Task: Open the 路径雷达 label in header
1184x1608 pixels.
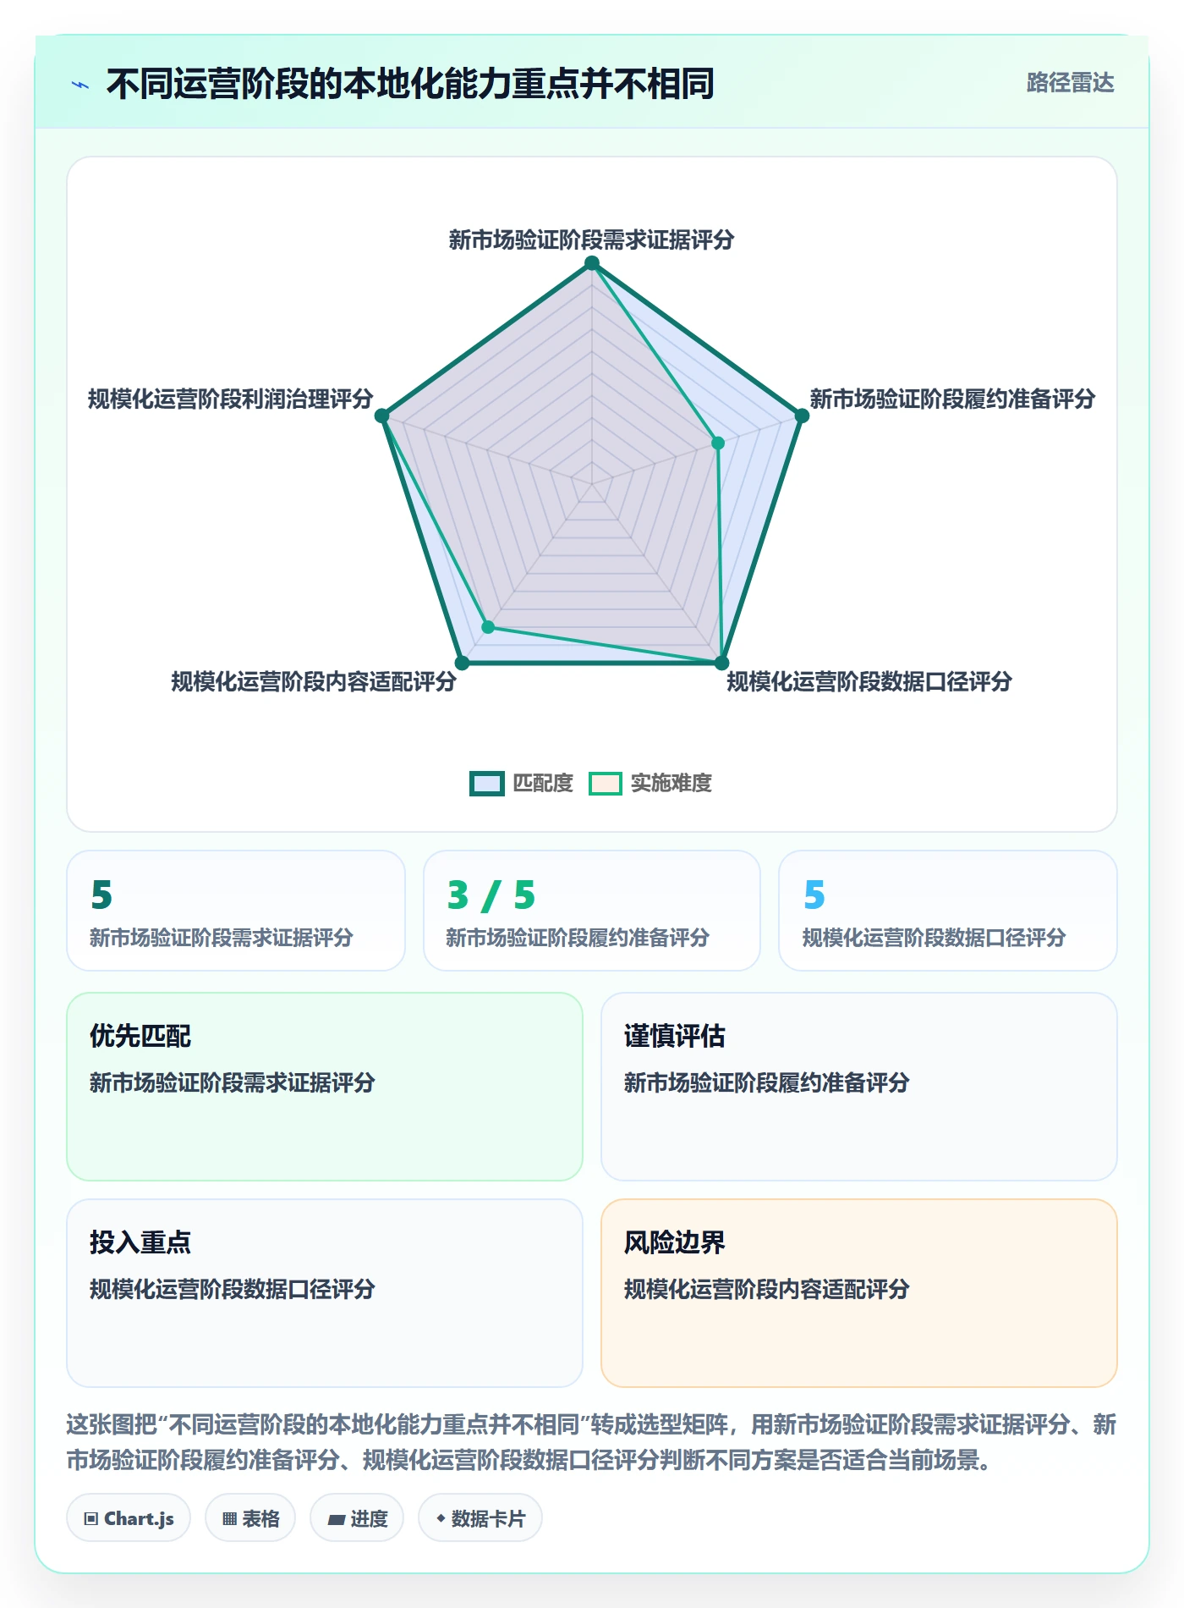Action: [x=1070, y=83]
